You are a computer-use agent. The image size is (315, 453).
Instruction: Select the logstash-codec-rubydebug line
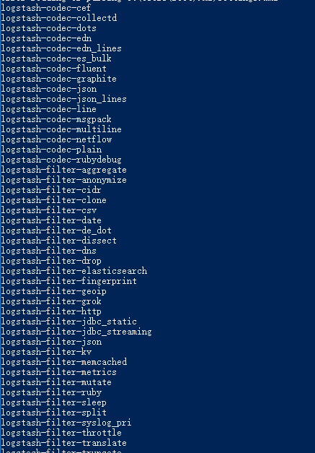click(x=61, y=160)
